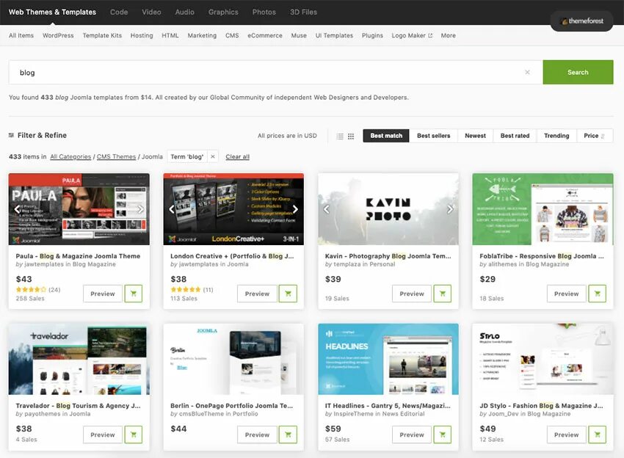Sort by Best sellers
The height and width of the screenshot is (458, 624).
point(433,136)
